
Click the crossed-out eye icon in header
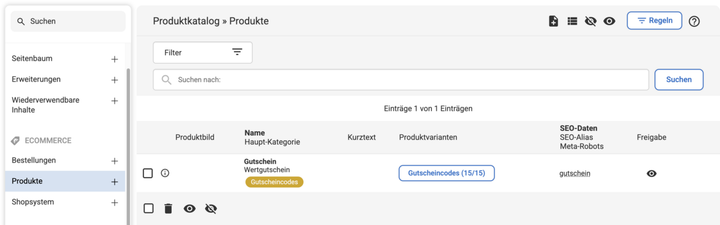coord(590,21)
